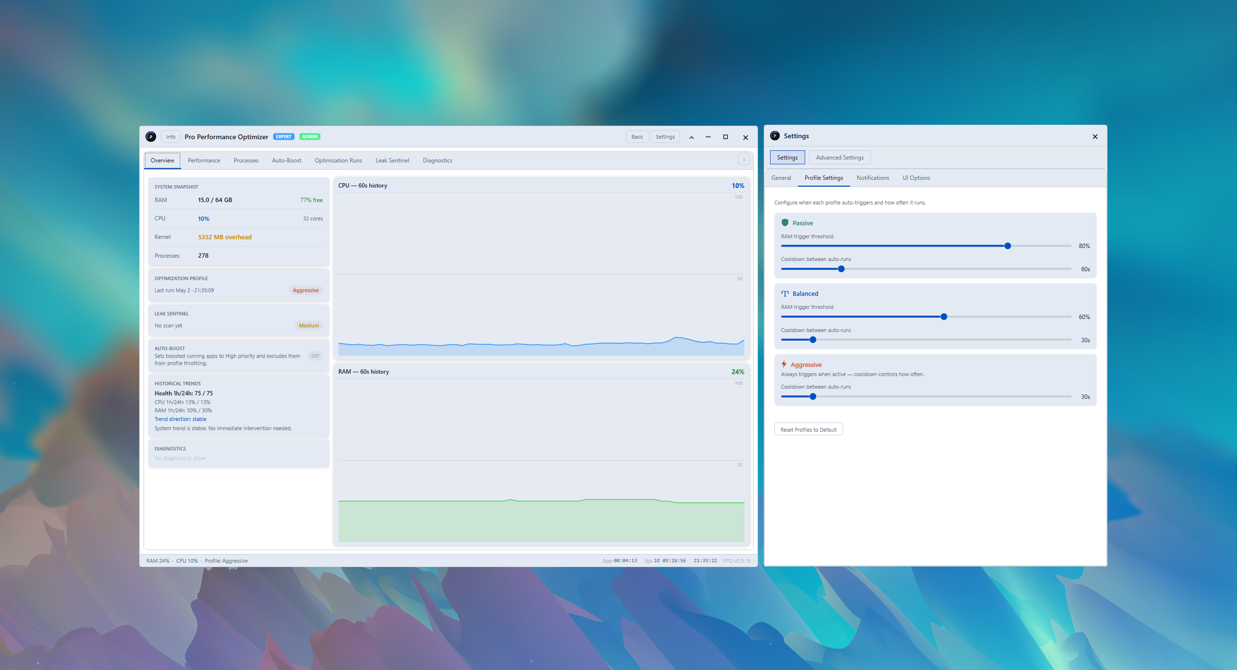
Task: Click 'No diagnosis to show' text
Action: tap(180, 458)
